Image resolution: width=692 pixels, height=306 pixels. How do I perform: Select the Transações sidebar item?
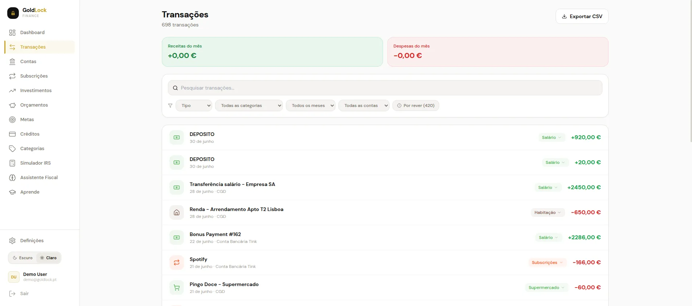pyautogui.click(x=40, y=47)
